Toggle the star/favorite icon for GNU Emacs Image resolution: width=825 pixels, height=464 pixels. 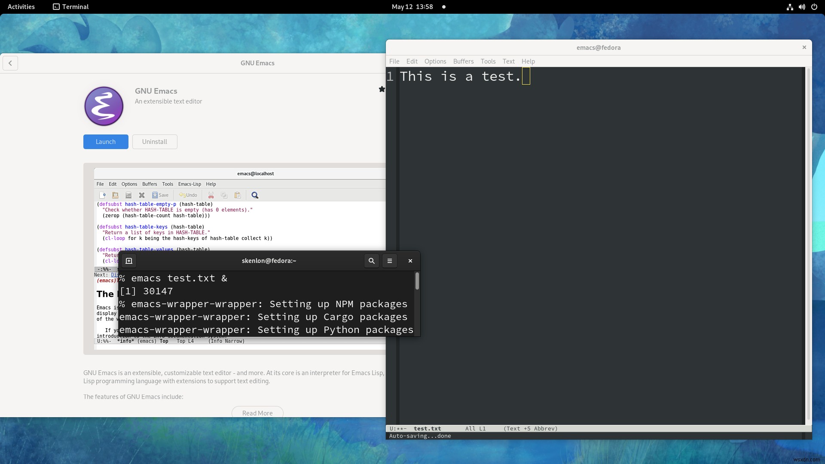tap(382, 89)
